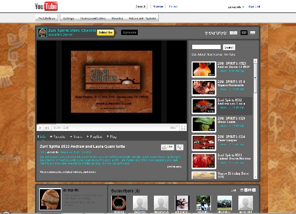Enter fullscreen video mode

[183, 128]
